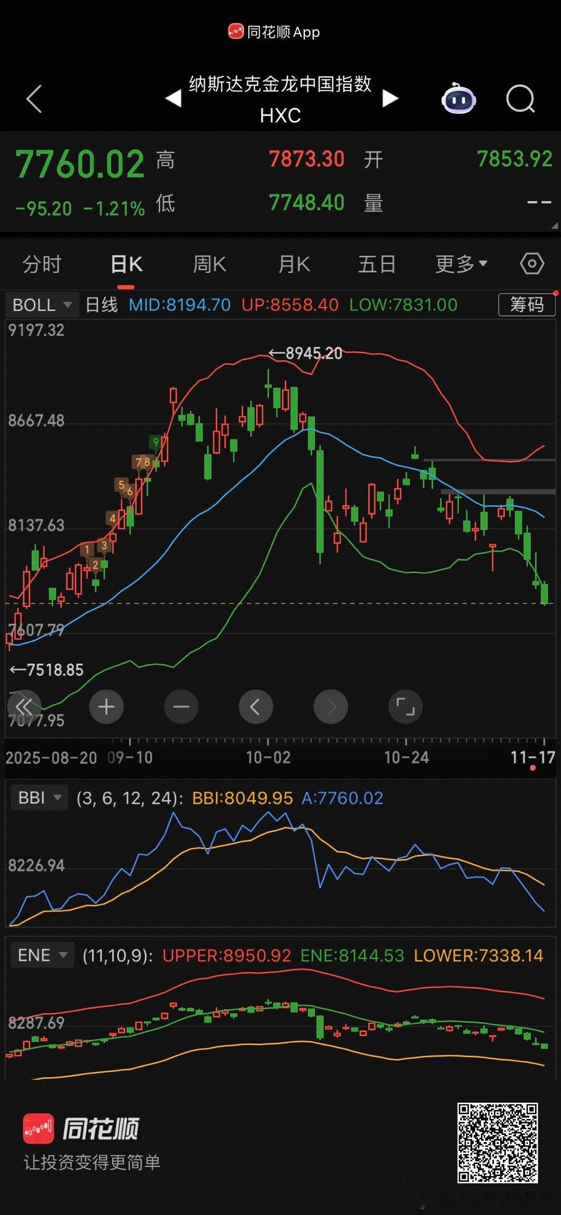Viewport: 561px width, 1215px height.
Task: Tap the ENE:8144.53 value
Action: (x=352, y=955)
